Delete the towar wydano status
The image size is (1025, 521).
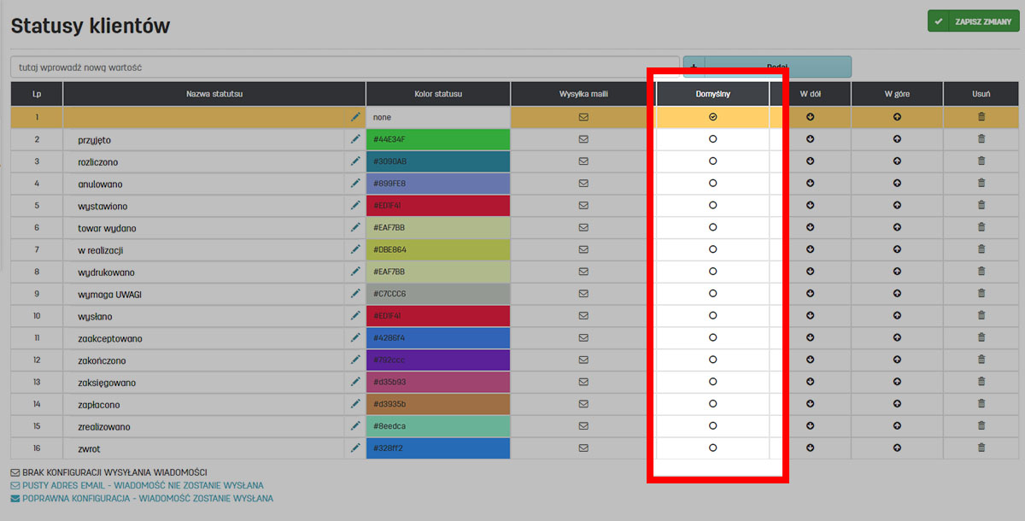981,228
